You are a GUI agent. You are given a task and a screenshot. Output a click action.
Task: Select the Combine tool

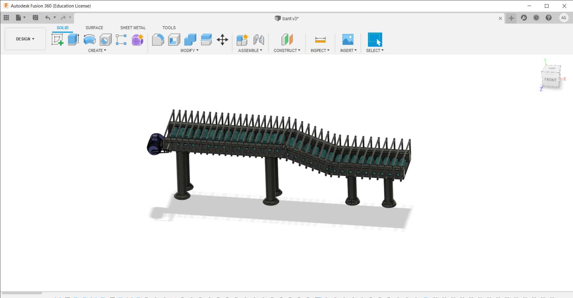click(x=190, y=39)
